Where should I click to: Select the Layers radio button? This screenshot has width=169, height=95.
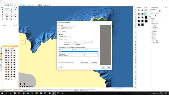click(x=59, y=39)
